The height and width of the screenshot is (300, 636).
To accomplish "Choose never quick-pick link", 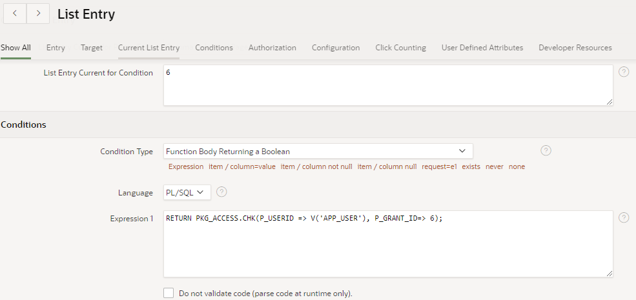I will [x=495, y=166].
